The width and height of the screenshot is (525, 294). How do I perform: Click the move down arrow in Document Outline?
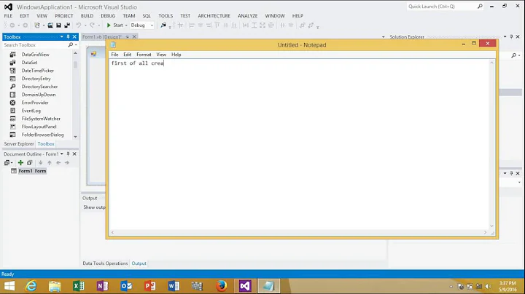(41, 163)
